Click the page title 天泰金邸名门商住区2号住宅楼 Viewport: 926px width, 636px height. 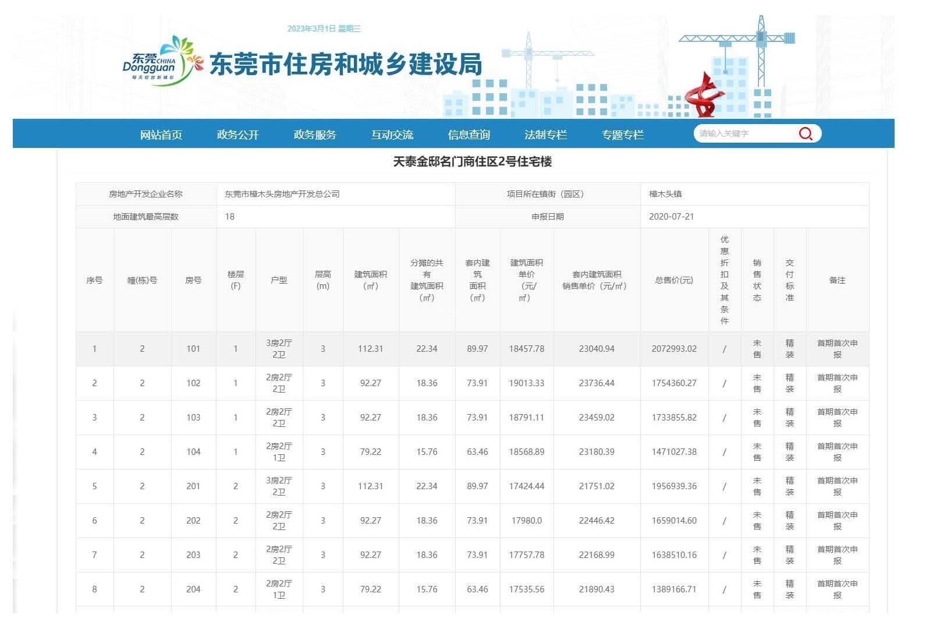[x=472, y=162]
